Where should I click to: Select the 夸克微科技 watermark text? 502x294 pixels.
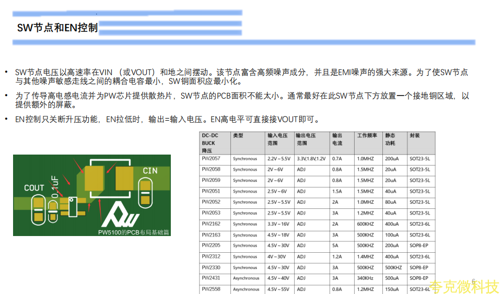(464, 286)
